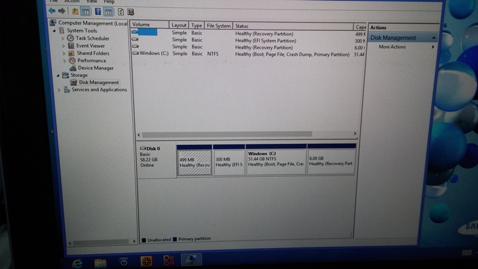This screenshot has height=269, width=478.
Task: Select the 6.00 GB recovery partition block
Action: [332, 159]
